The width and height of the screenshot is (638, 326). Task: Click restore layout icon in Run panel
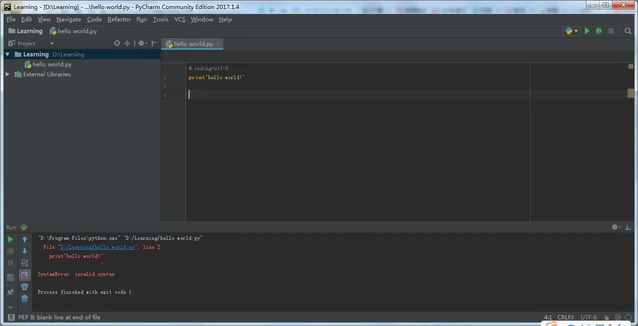tap(10, 277)
